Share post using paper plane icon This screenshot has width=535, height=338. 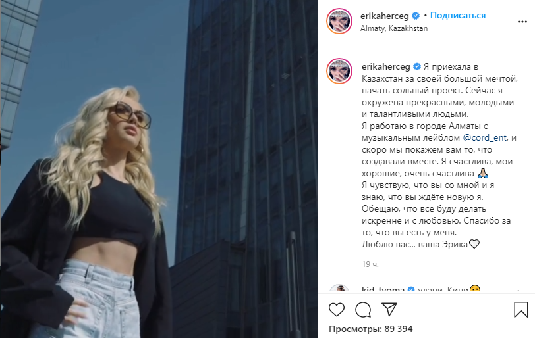(x=389, y=309)
